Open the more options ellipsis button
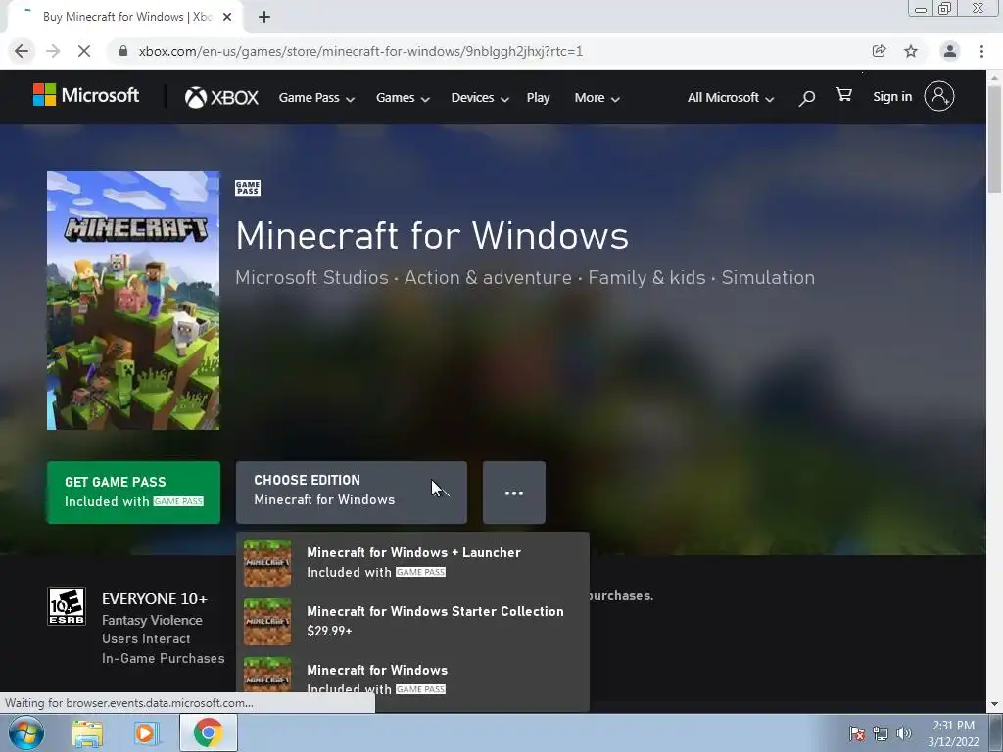The width and height of the screenshot is (1003, 752). pyautogui.click(x=514, y=493)
